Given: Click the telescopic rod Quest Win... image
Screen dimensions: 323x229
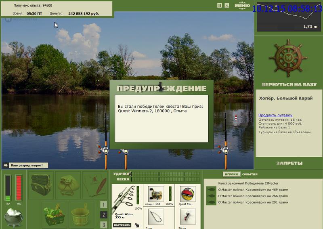Looking at the screenshot, I should (x=124, y=199).
